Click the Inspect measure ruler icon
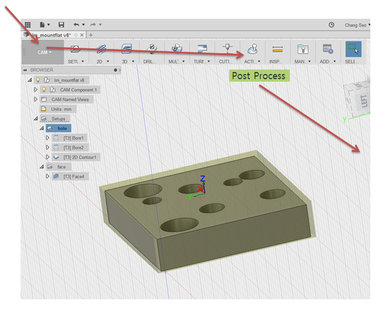This screenshot has width=383, height=312. [278, 50]
